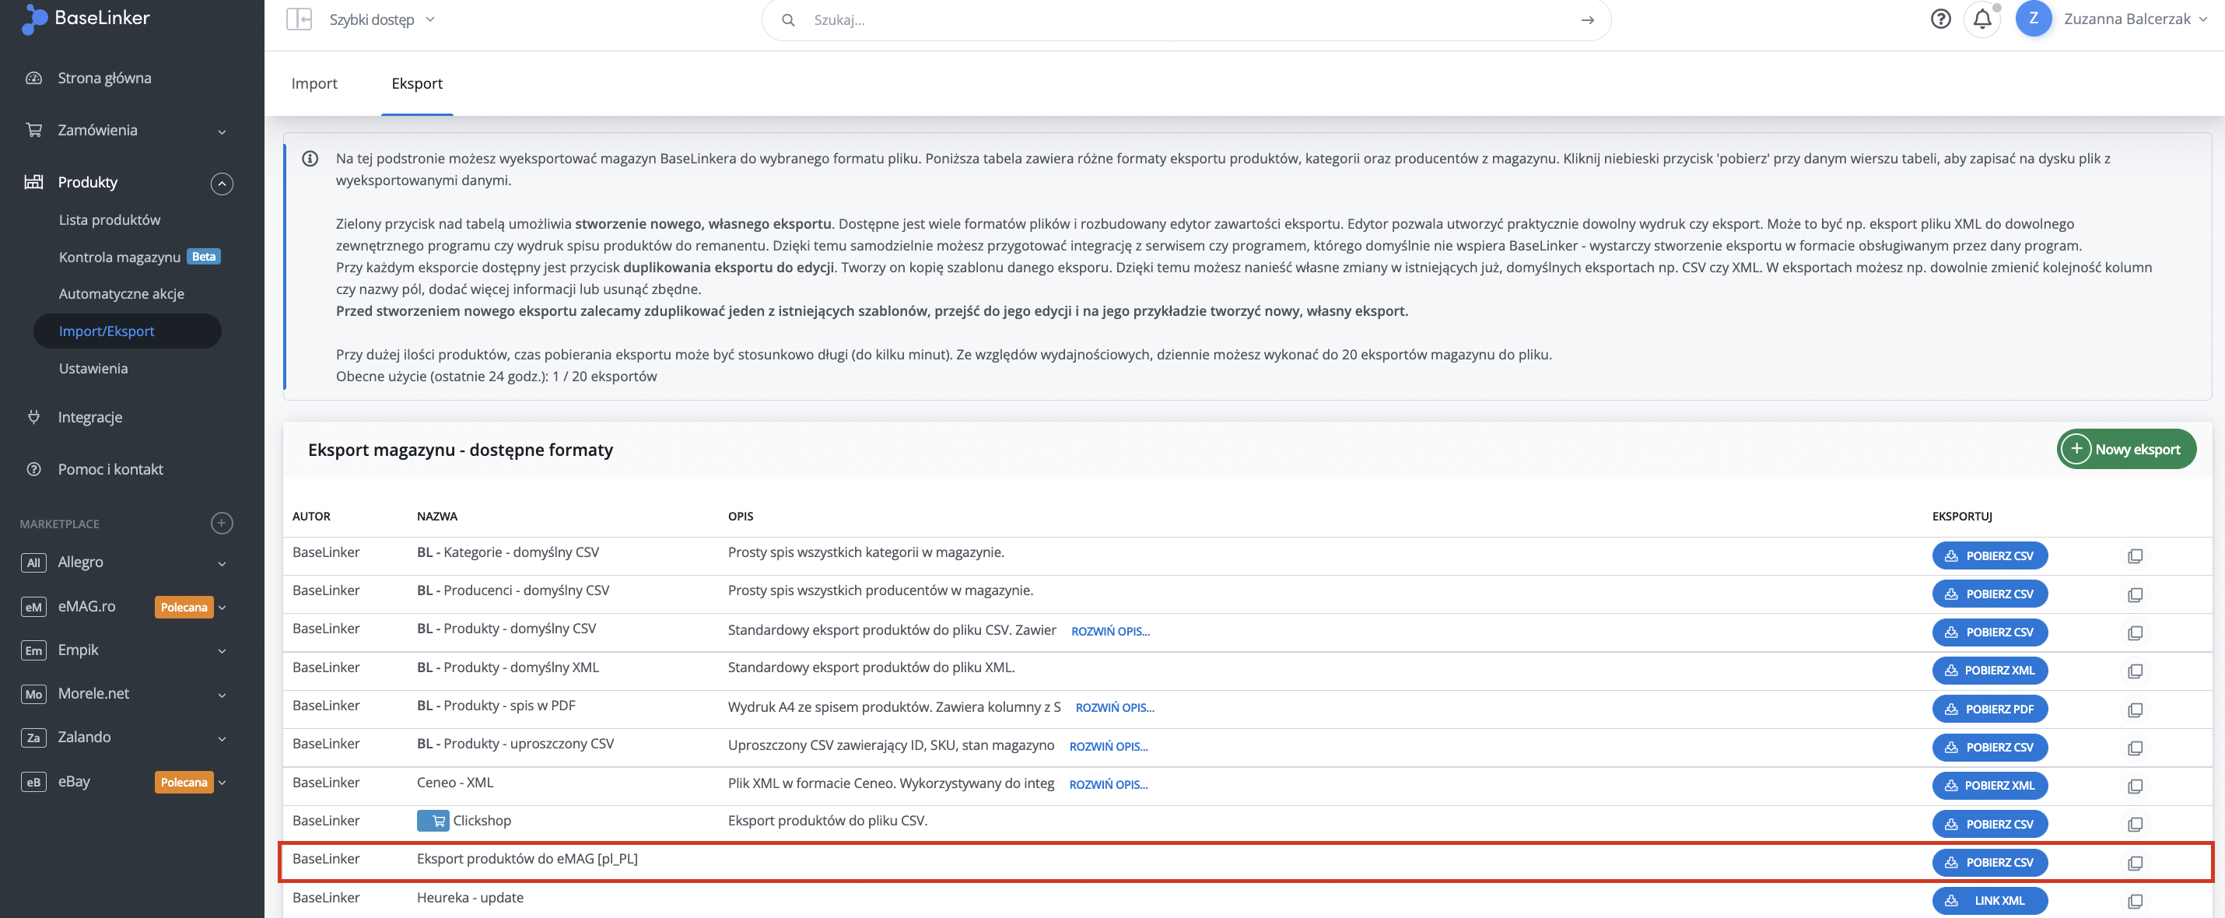Duplicate the Produkty - domyślny CSV export
Screen dimensions: 2225x918
(x=2134, y=633)
